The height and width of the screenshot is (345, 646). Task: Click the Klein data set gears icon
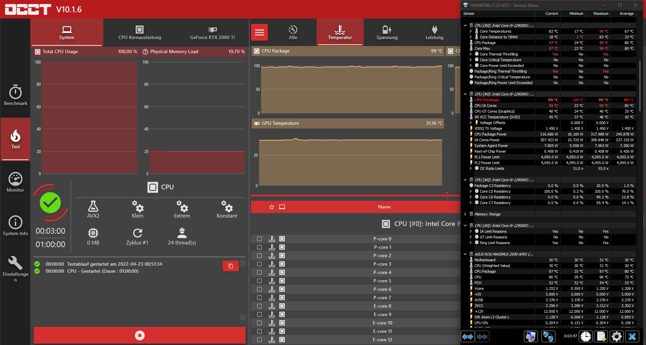pyautogui.click(x=138, y=206)
